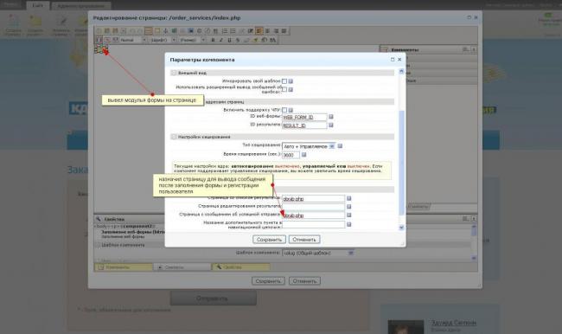The width and height of the screenshot is (562, 334).
Task: Select the web-form component placed in editor
Action: [101, 49]
